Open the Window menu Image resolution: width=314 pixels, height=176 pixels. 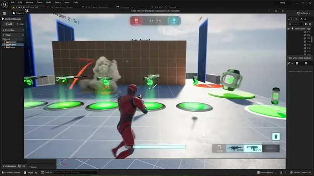click(30, 3)
